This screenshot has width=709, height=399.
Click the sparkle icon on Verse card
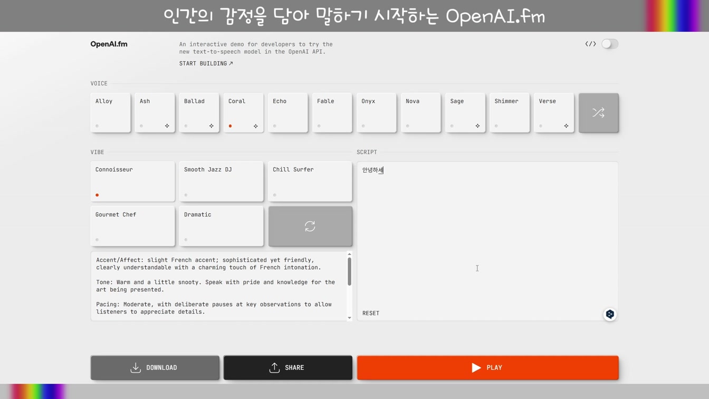click(x=566, y=126)
